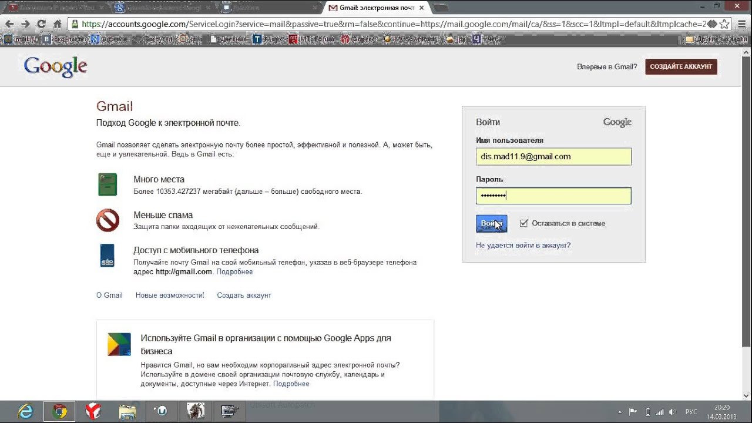The height and width of the screenshot is (423, 752).
Task: Bookmark this page with star icon
Action: 725,24
